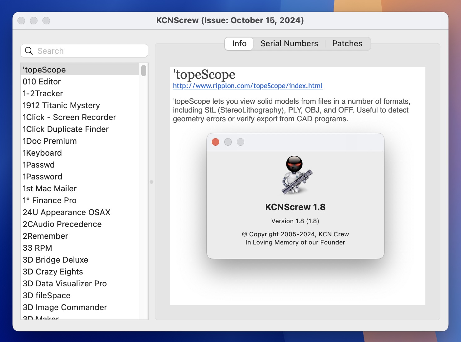Open the Serial Numbers tab
461x342 pixels.
[x=289, y=44]
